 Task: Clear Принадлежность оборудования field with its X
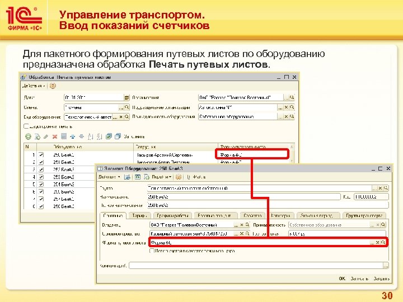click(x=286, y=116)
